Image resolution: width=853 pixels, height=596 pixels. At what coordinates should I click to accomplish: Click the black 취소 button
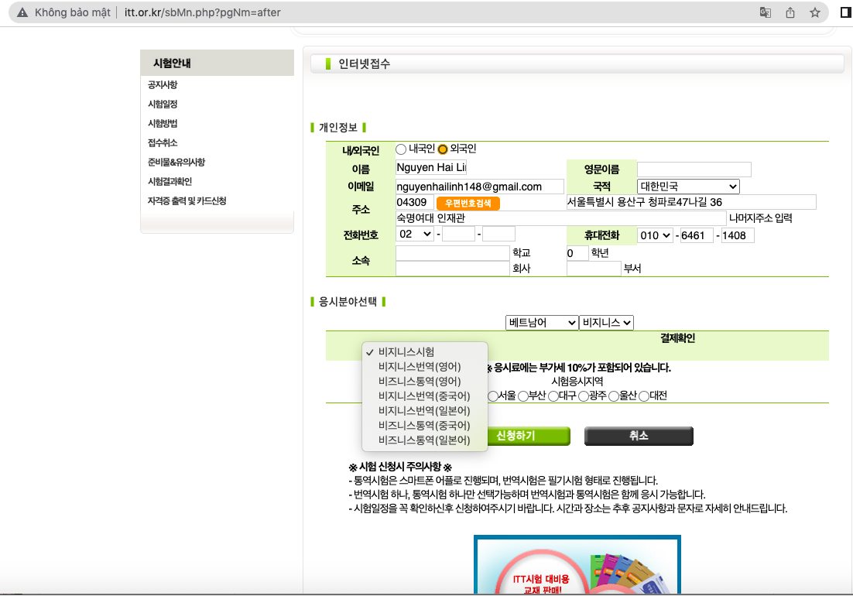click(x=639, y=436)
